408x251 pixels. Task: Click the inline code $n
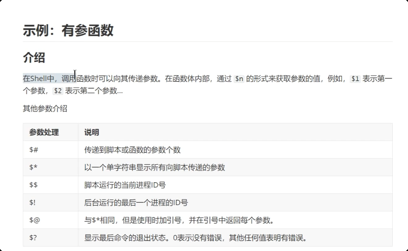pyautogui.click(x=239, y=79)
